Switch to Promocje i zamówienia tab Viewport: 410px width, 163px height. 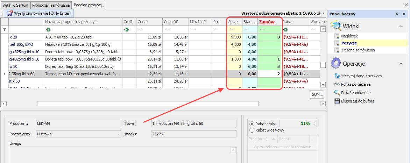51,5
